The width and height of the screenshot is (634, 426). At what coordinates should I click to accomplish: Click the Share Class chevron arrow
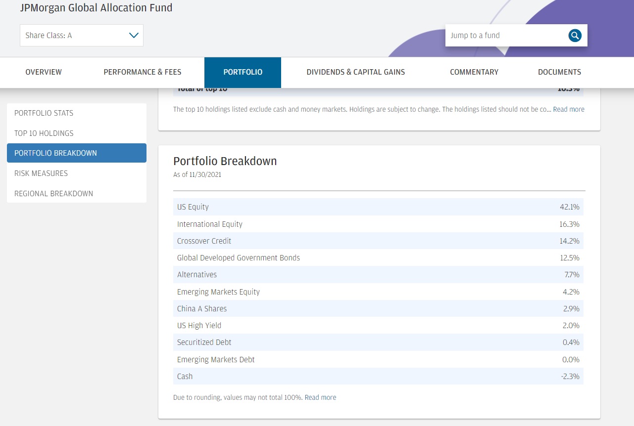[x=133, y=36]
